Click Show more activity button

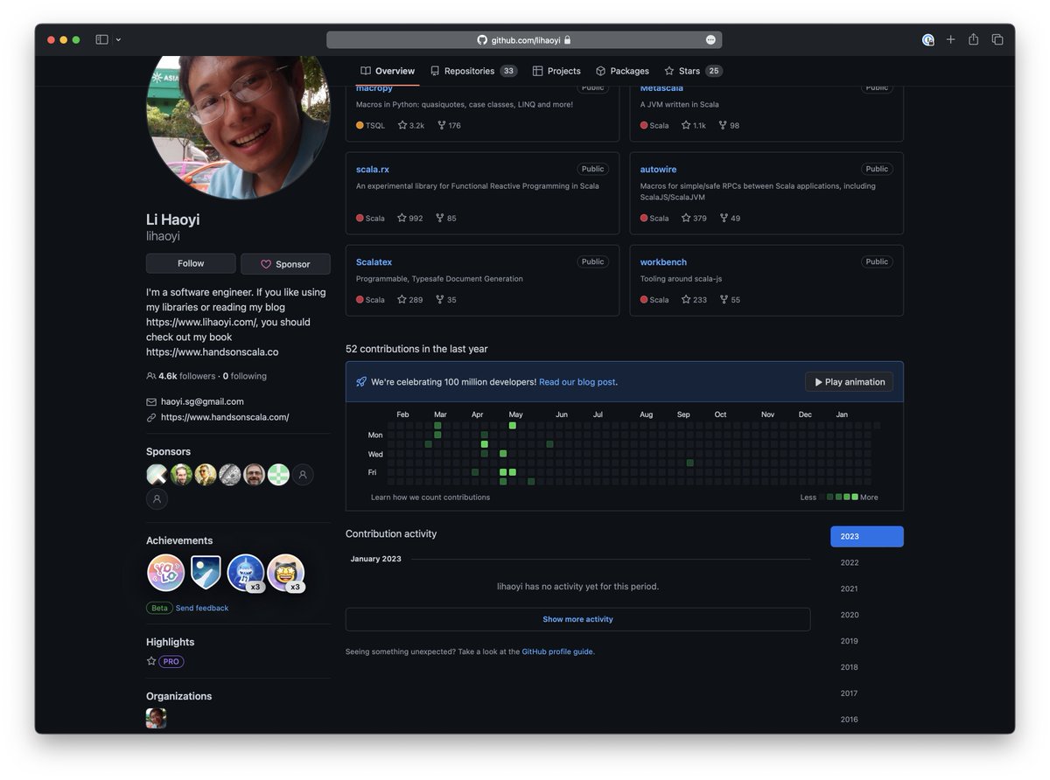(x=577, y=619)
